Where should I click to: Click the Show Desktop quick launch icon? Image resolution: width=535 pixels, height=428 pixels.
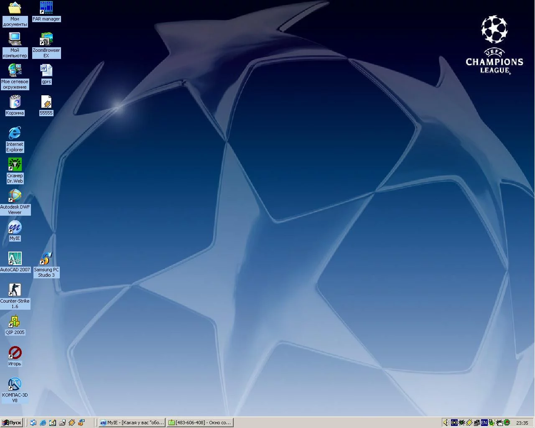(x=33, y=423)
